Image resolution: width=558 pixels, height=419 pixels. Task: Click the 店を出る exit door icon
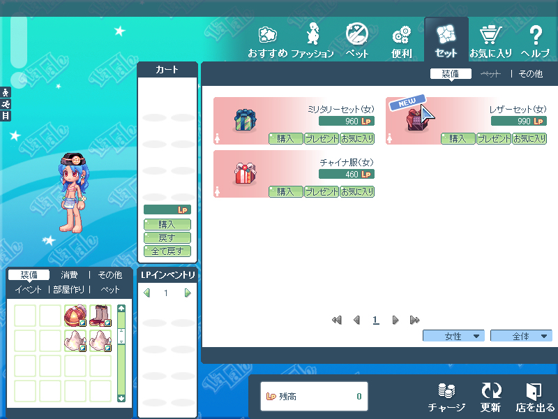536,397
